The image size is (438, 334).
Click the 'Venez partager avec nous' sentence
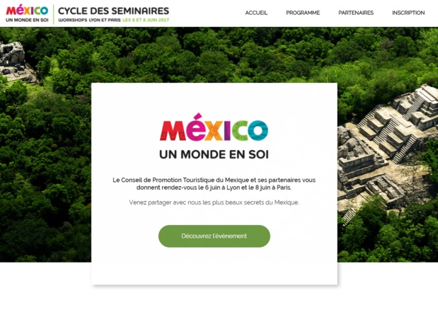[214, 202]
